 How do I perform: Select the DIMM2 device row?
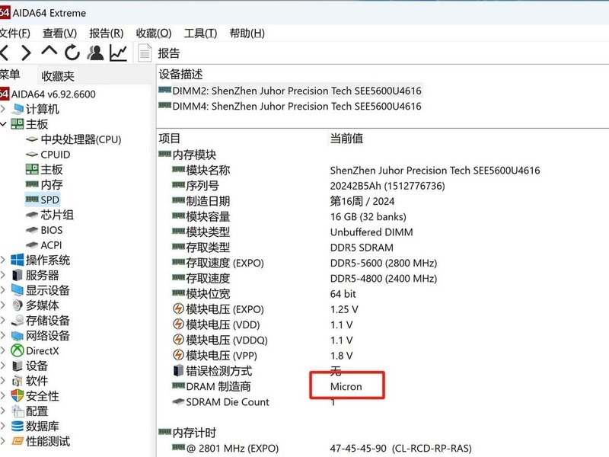click(x=290, y=91)
